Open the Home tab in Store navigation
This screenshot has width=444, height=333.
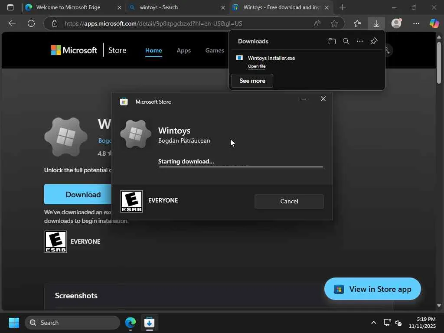153,50
